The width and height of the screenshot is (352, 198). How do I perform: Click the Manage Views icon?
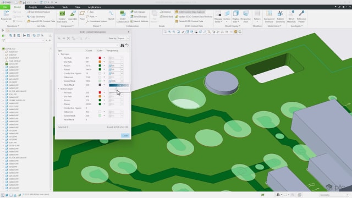click(x=218, y=13)
